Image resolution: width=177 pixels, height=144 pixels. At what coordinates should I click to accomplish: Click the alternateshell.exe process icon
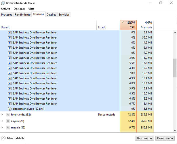pyautogui.click(x=10, y=109)
